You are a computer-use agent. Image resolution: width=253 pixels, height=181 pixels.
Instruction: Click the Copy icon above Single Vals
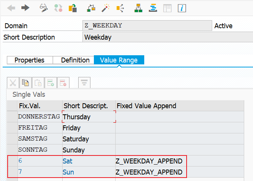(26, 83)
